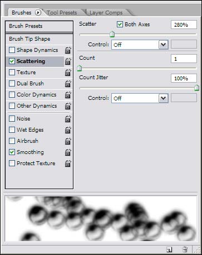Delete brush using the trash icon
Image resolution: width=202 pixels, height=255 pixels.
[185, 249]
